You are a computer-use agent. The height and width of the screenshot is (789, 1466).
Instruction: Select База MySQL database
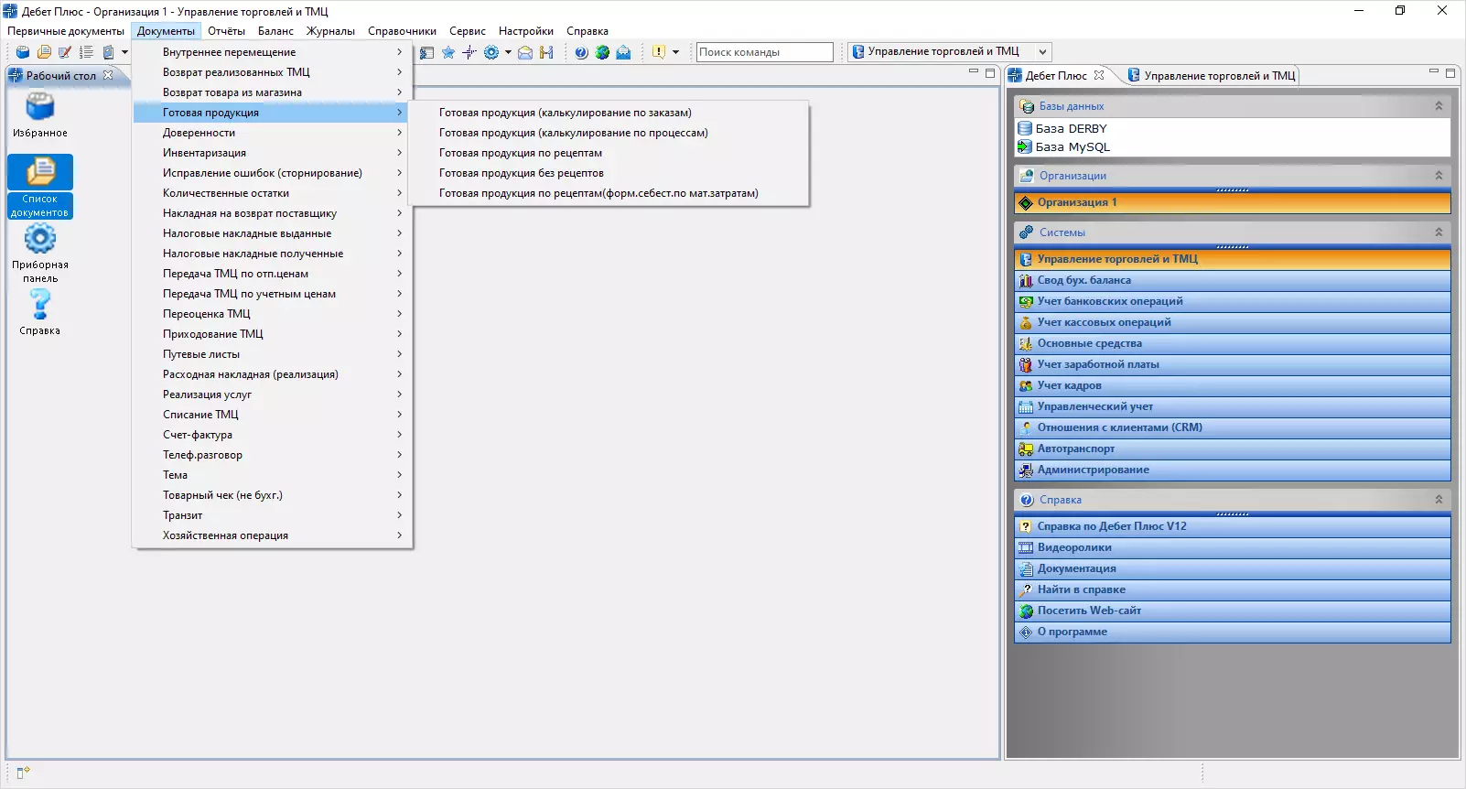[1233, 146]
